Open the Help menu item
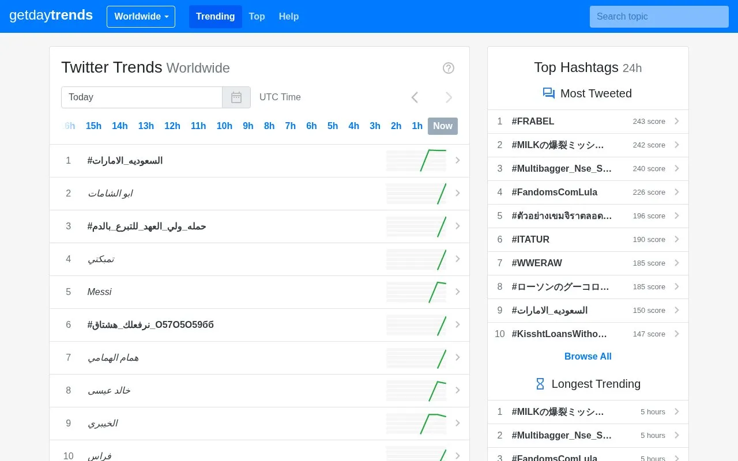The image size is (738, 461). point(289,17)
